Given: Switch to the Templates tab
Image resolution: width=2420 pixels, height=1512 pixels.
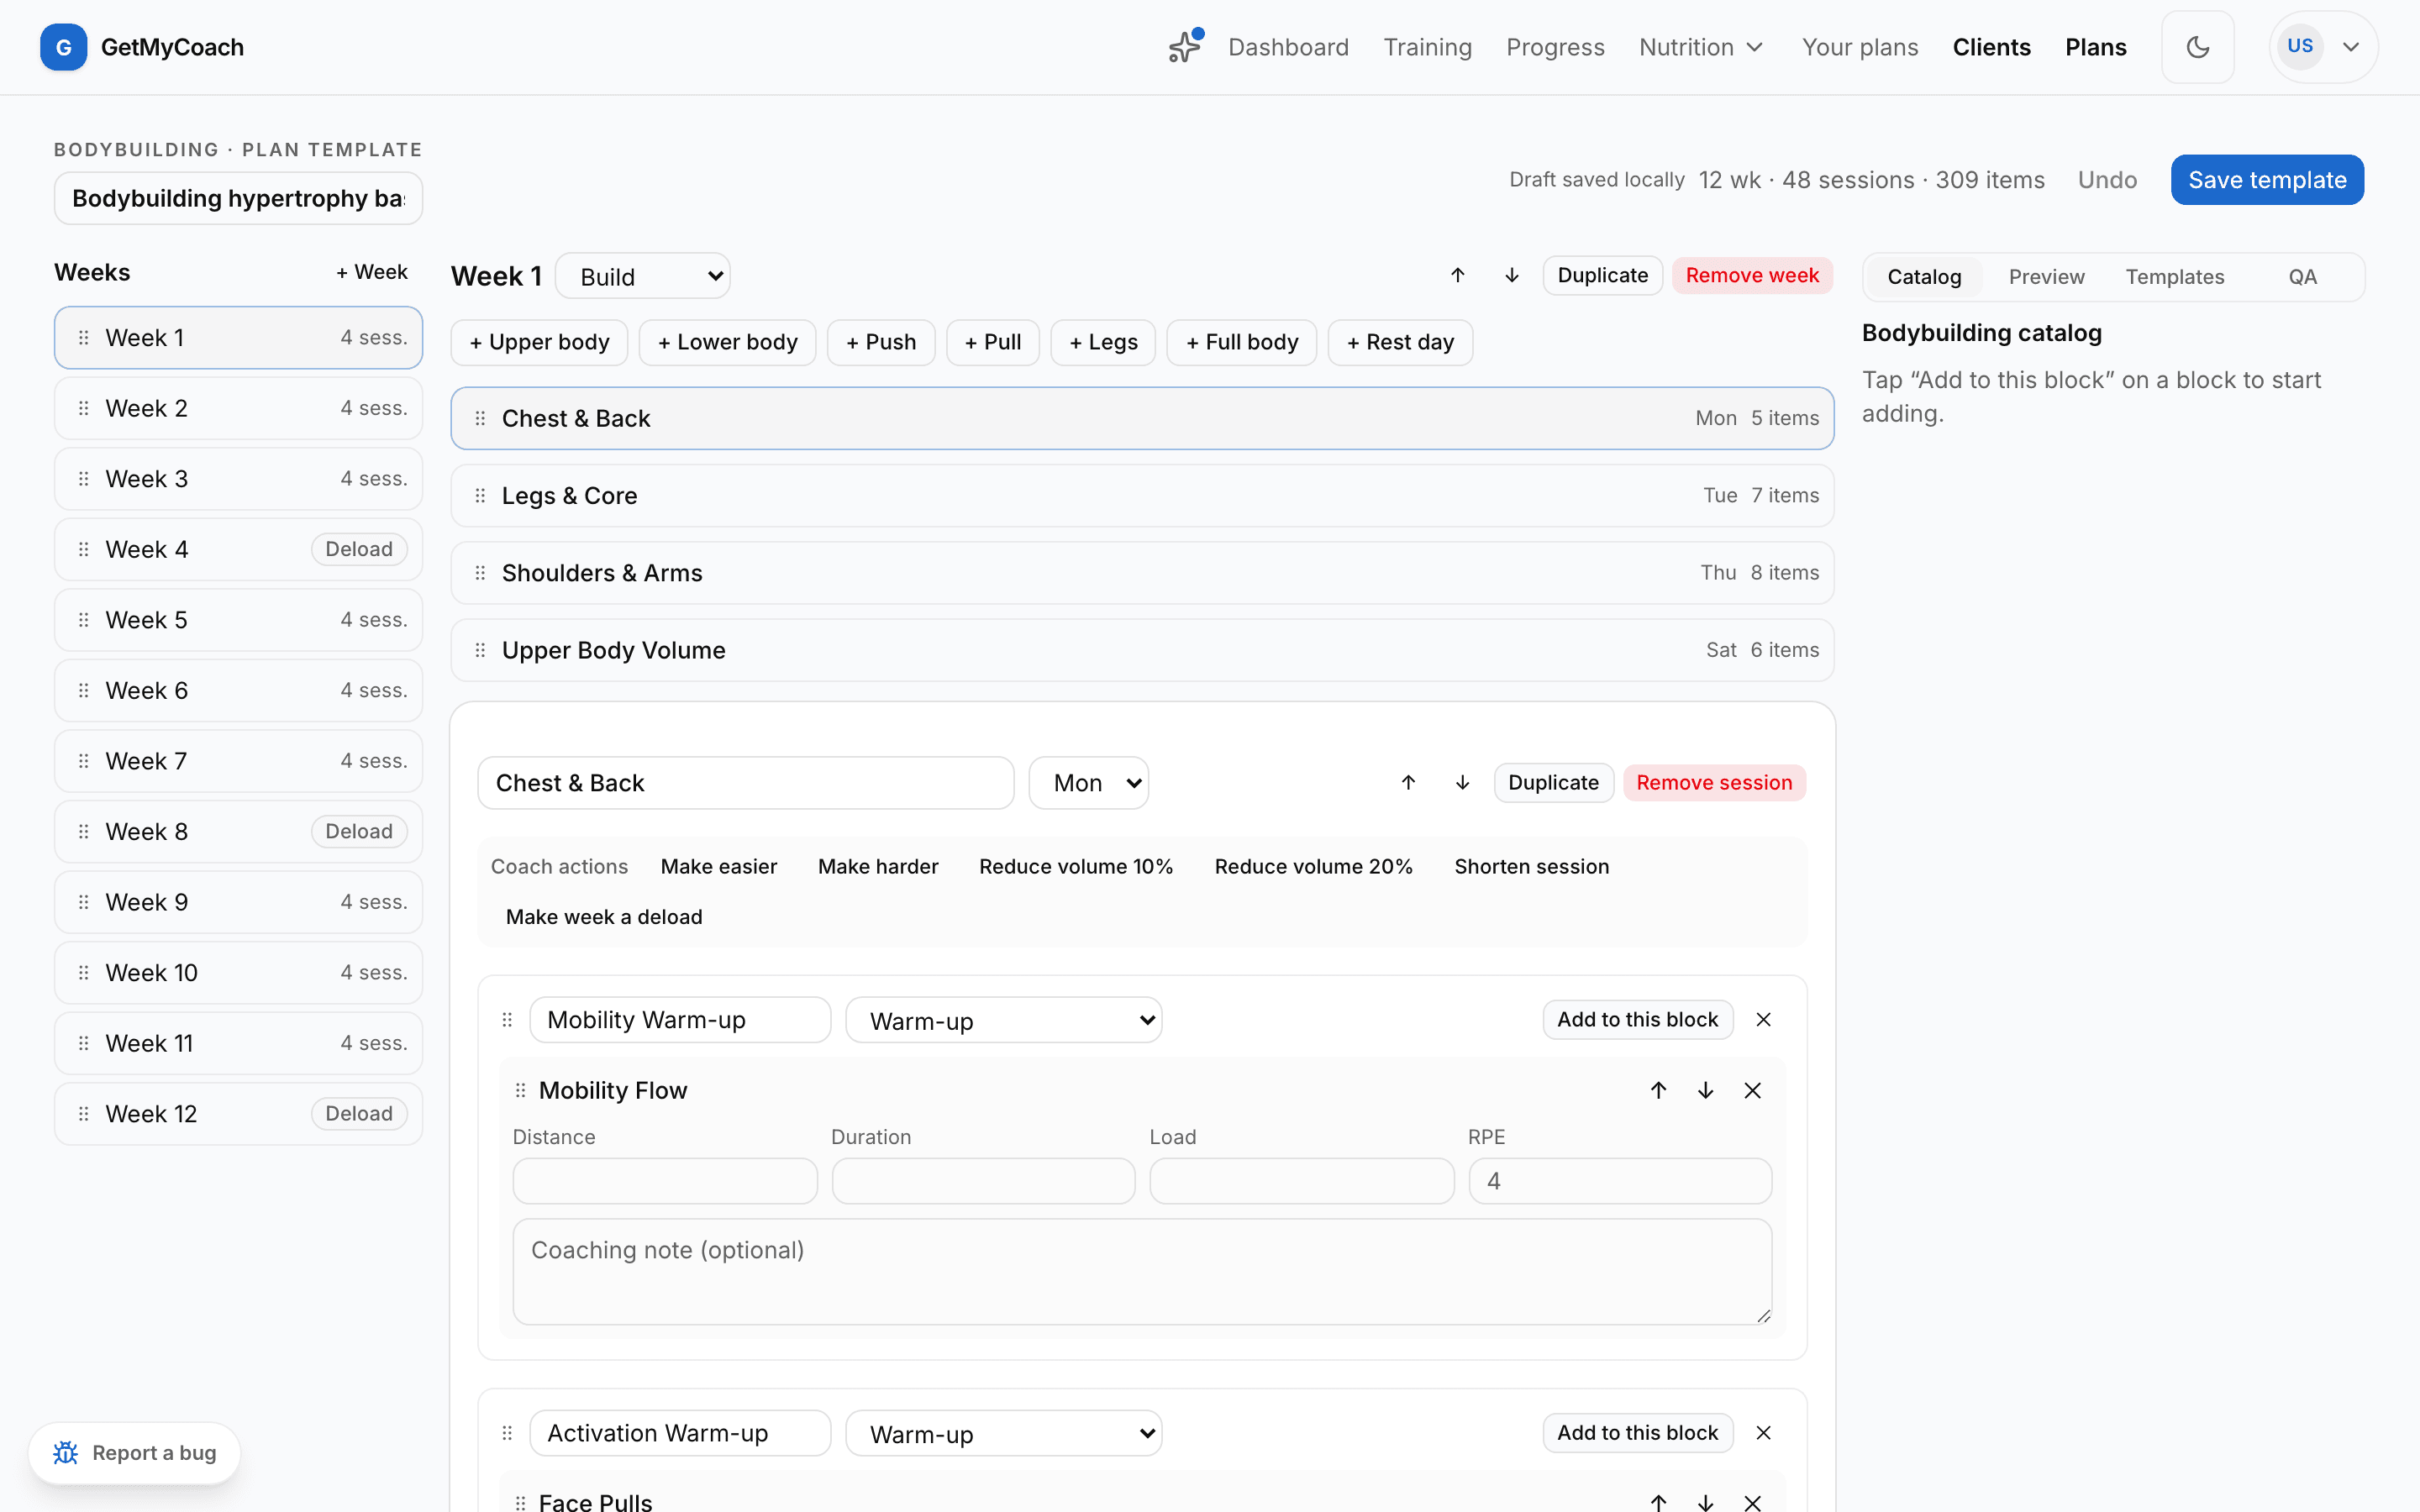Looking at the screenshot, I should pos(2174,277).
